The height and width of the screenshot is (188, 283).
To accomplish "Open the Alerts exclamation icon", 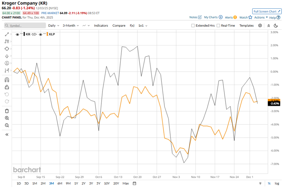I will (235, 17).
